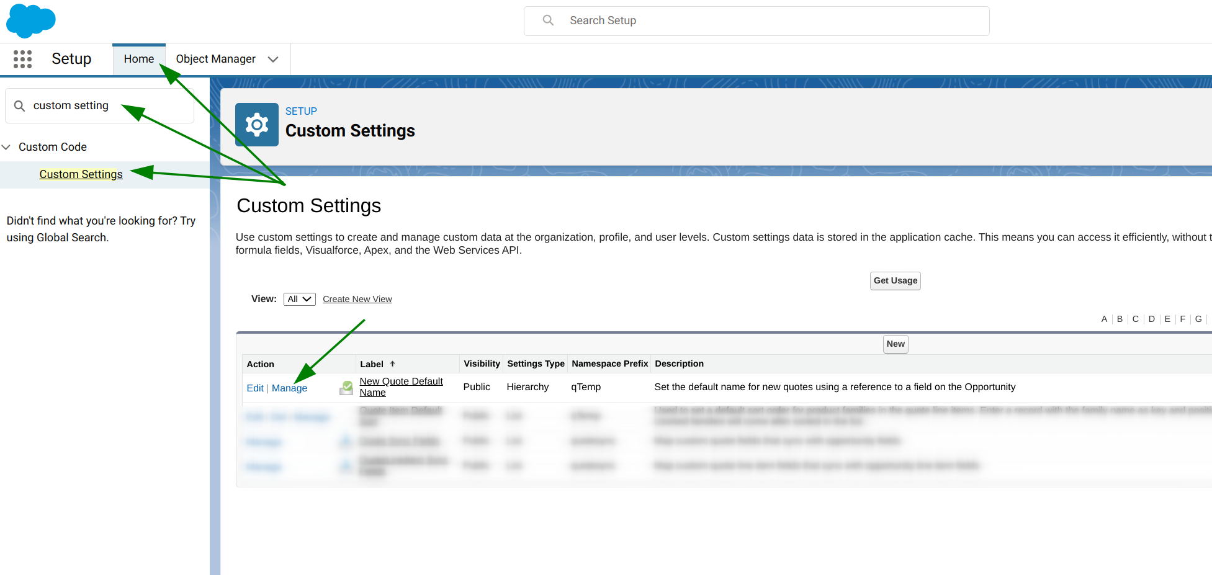The image size is (1212, 575).
Task: Click the Custom Settings gear icon
Action: 257,125
